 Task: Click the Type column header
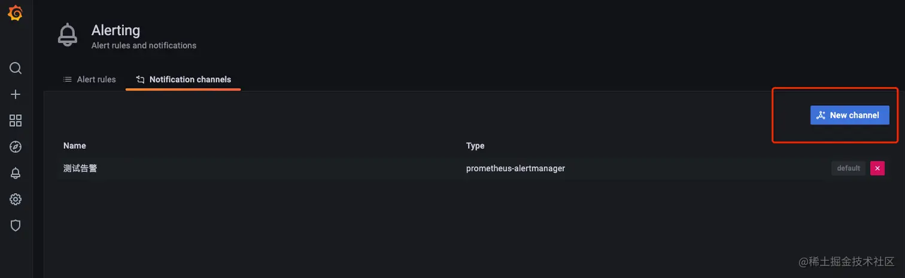click(475, 146)
